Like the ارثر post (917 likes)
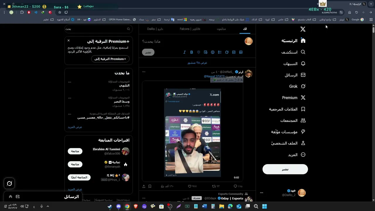Image resolution: width=375 pixels, height=211 pixels. coord(192,186)
